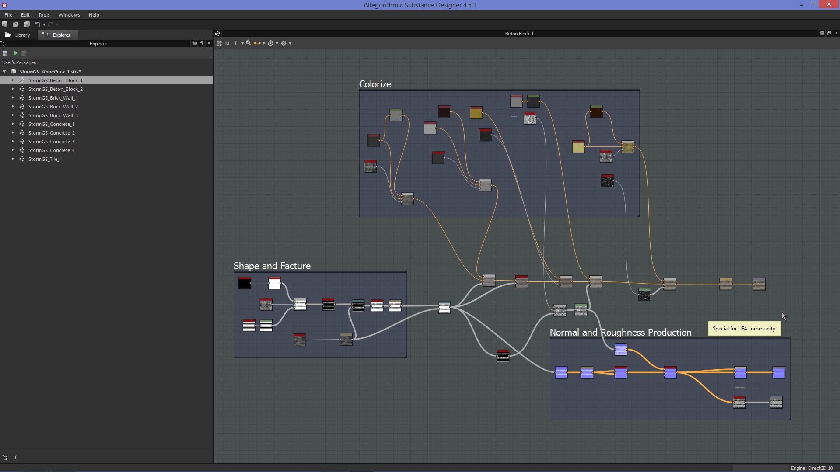The image size is (840, 472).
Task: Save the package with the Save icon
Action: (x=27, y=24)
